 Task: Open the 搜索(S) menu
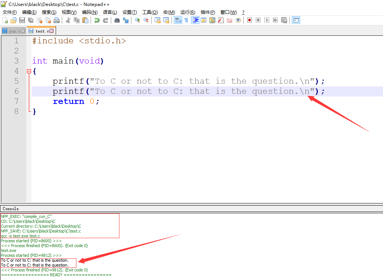click(x=49, y=12)
